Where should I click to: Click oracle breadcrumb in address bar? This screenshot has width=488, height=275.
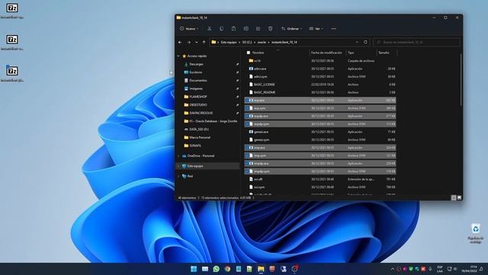tap(262, 42)
